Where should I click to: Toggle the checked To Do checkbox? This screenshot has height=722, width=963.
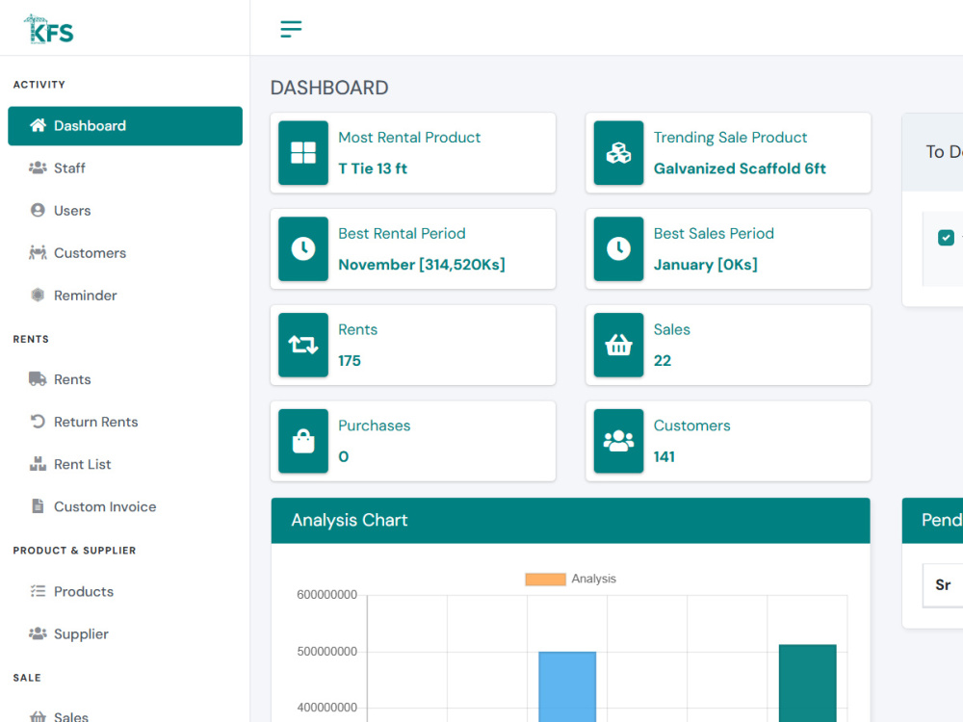click(946, 237)
